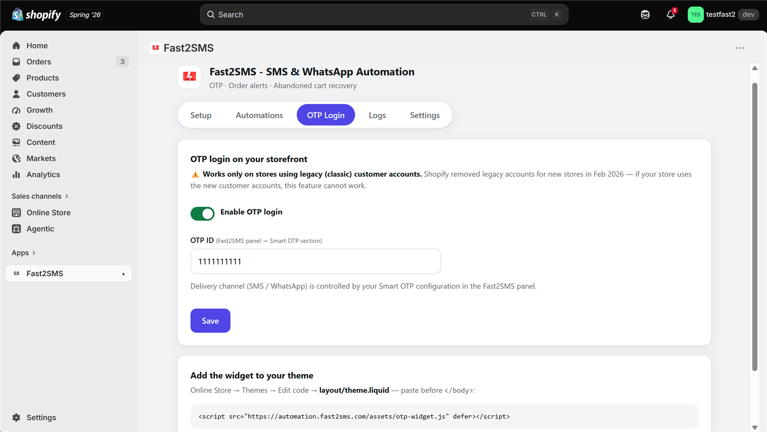Open Products page
The image size is (767, 432).
coord(69,78)
